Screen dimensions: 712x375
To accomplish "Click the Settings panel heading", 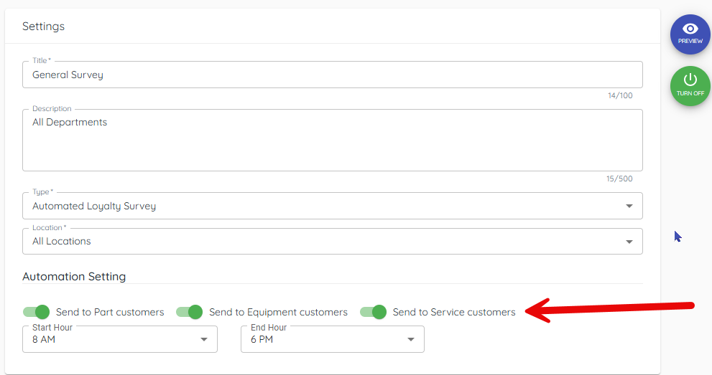I will click(43, 27).
